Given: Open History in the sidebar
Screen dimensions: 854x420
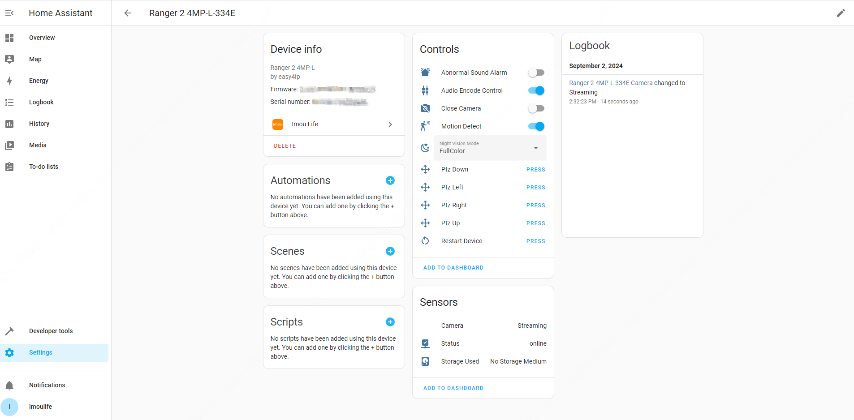Looking at the screenshot, I should pyautogui.click(x=54, y=124).
